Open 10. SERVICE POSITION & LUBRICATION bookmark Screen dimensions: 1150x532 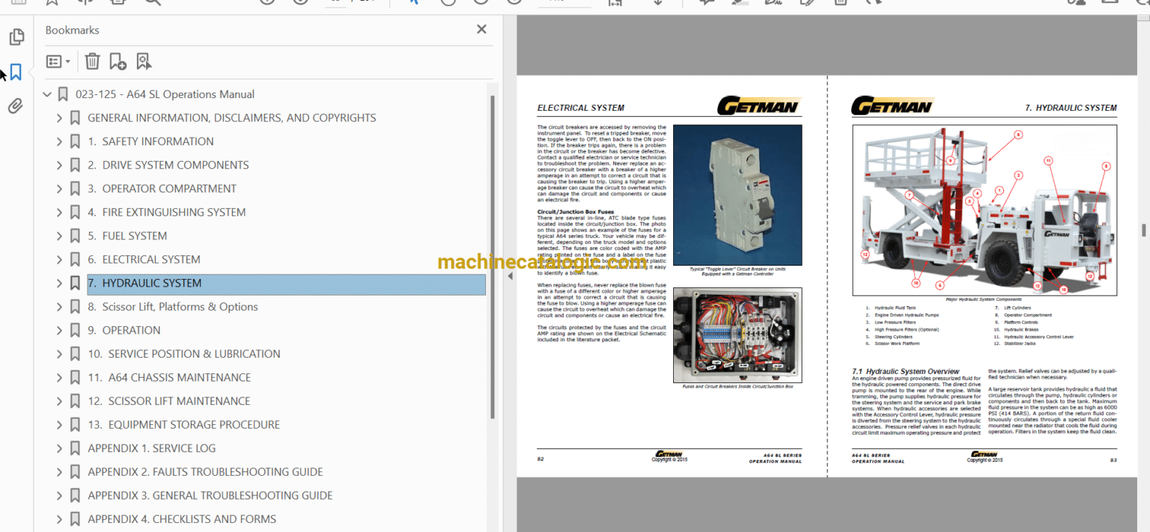[184, 354]
